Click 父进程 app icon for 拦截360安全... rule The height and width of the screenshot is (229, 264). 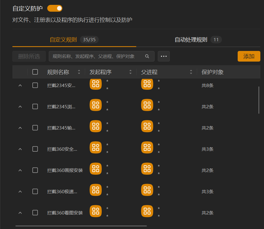[x=147, y=148]
